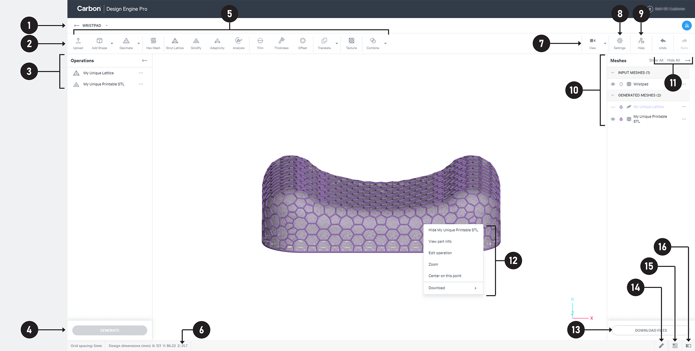Select the Trim tool

260,43
